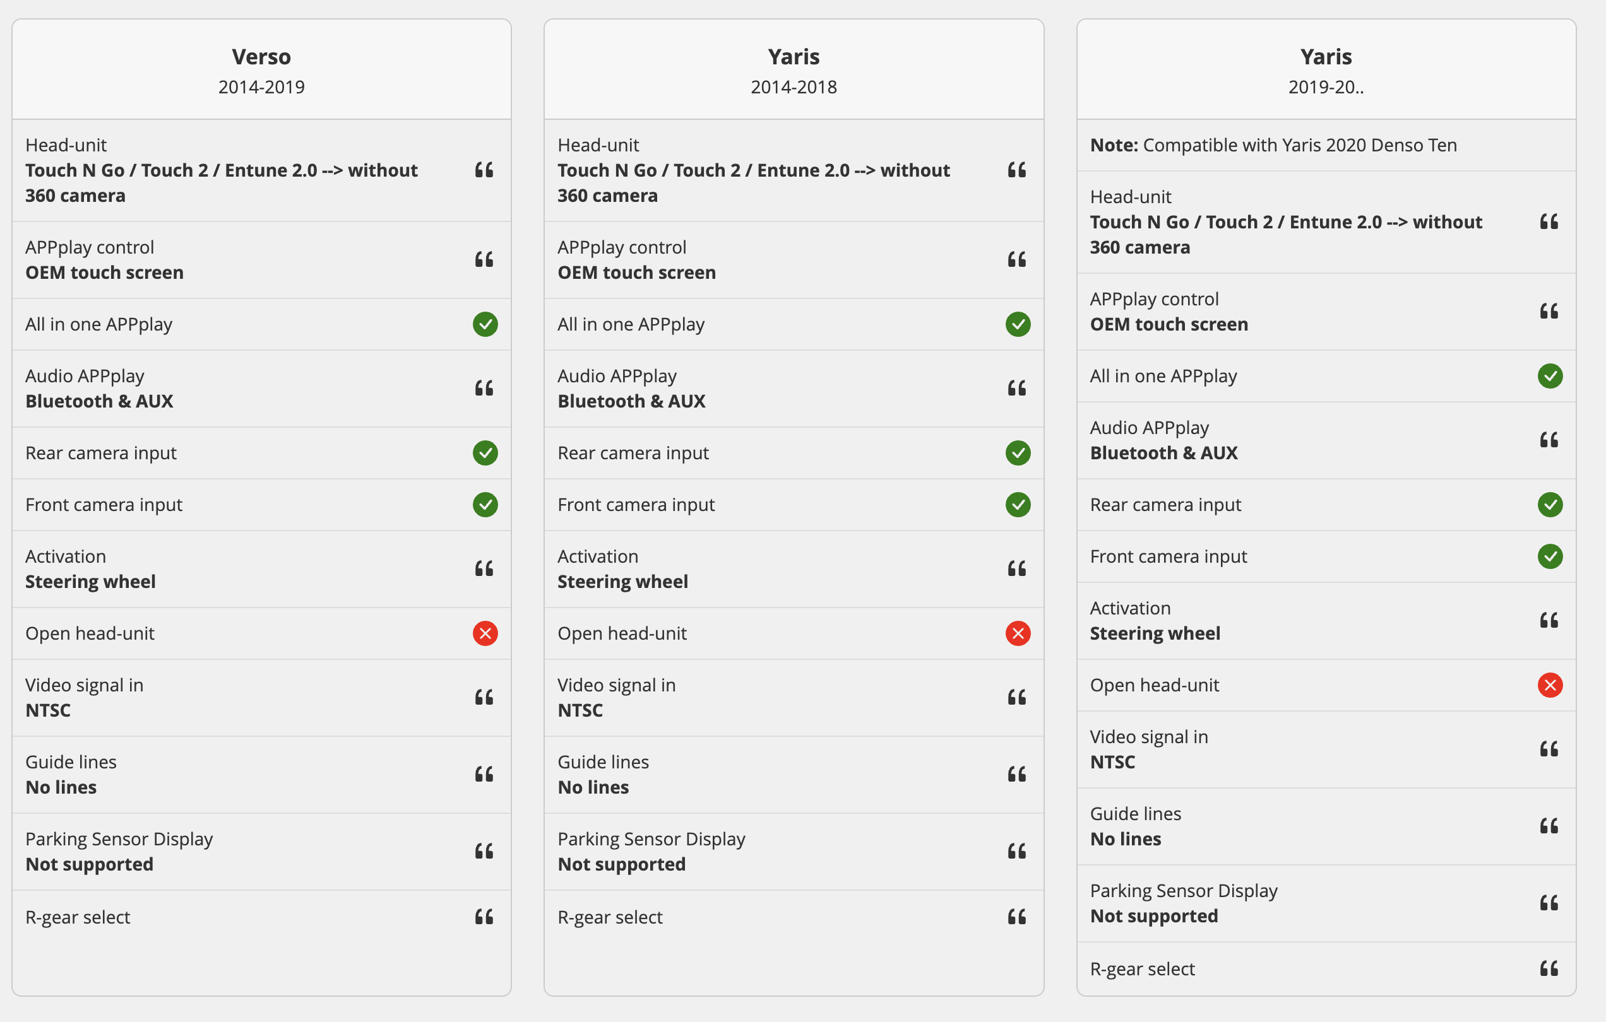Image resolution: width=1606 pixels, height=1022 pixels.
Task: Click quote icon for Yaris 2019 R-gear select
Action: (x=1549, y=968)
